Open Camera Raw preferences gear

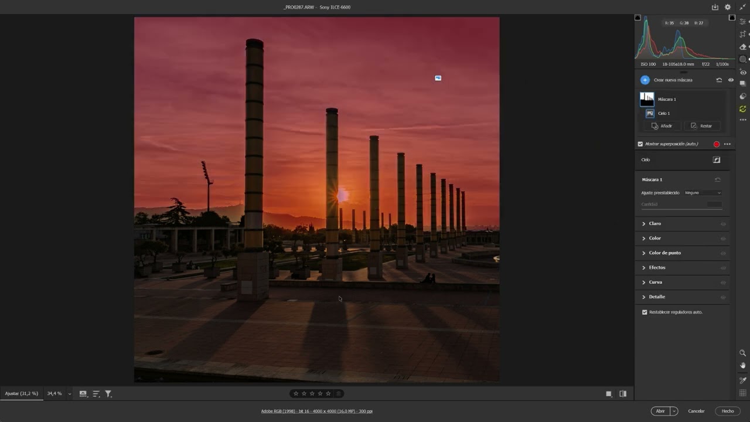(728, 7)
